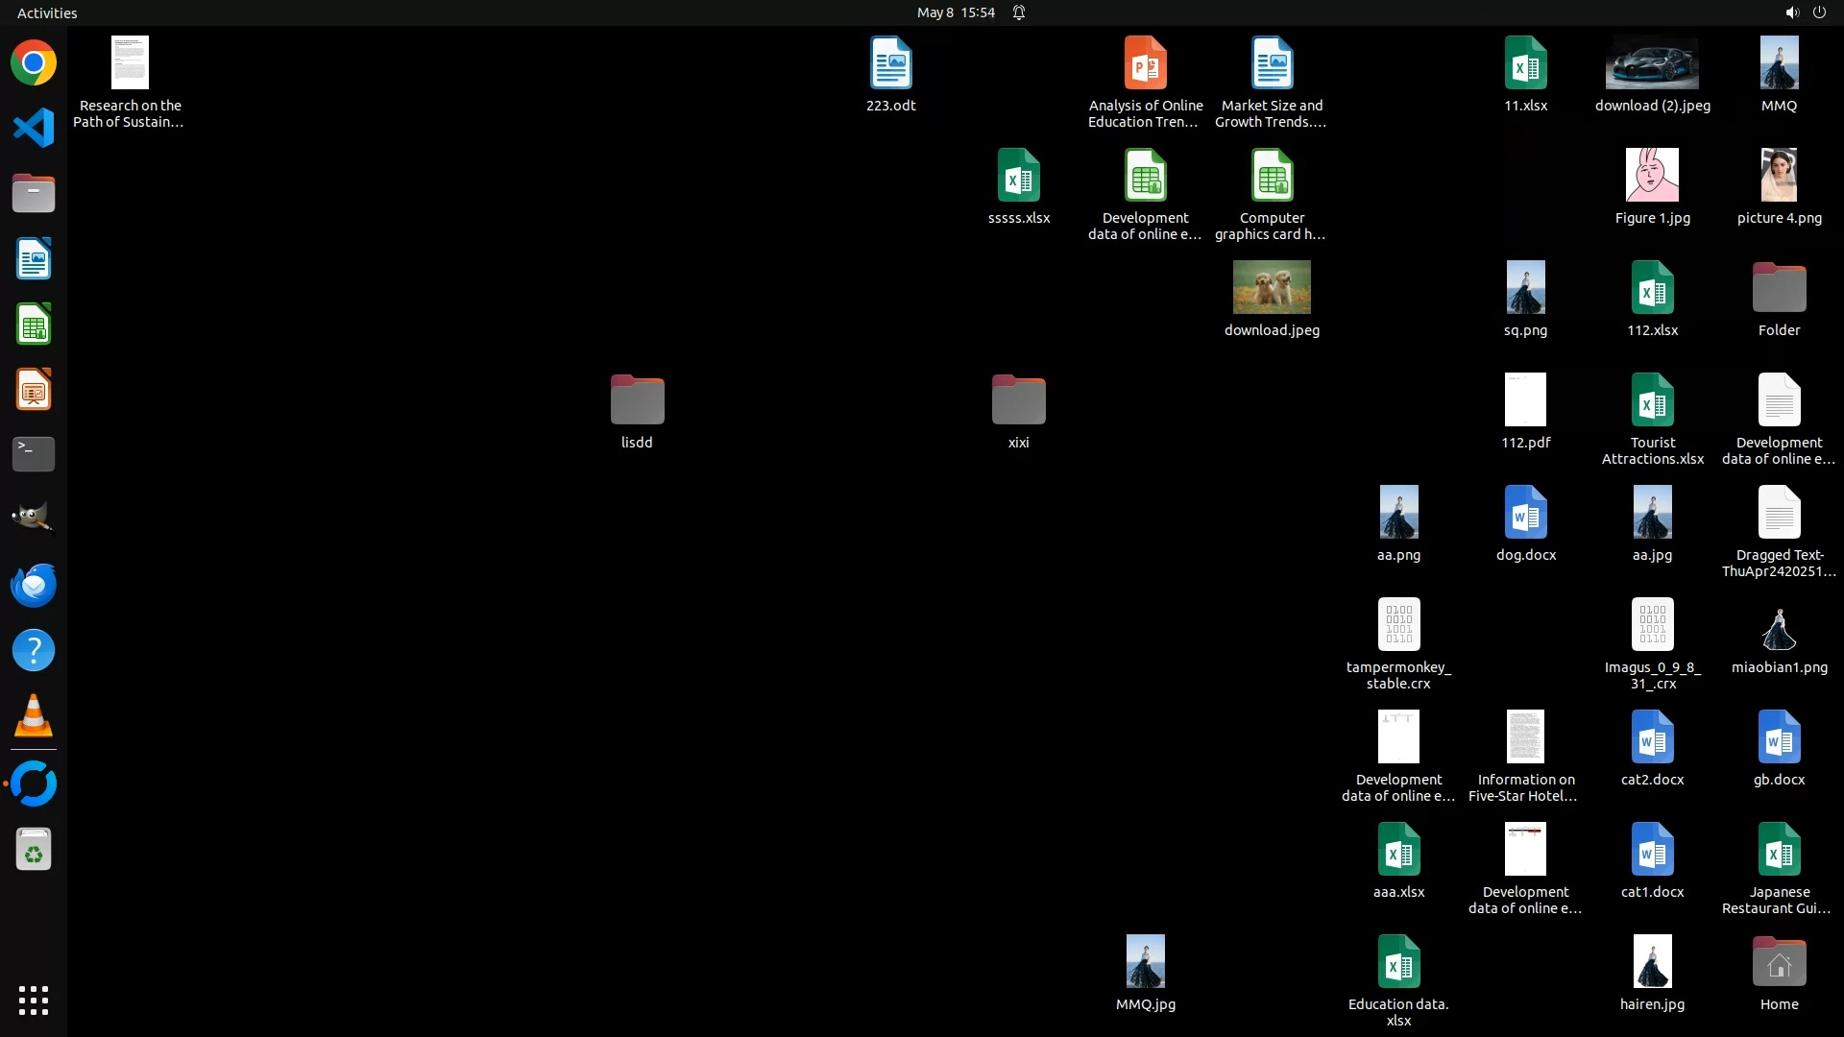Launch VLC media player from the dock
The width and height of the screenshot is (1844, 1037).
click(x=34, y=716)
